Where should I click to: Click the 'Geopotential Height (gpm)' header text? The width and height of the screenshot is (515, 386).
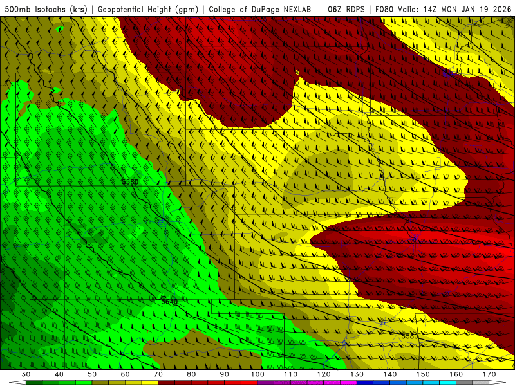148,9
